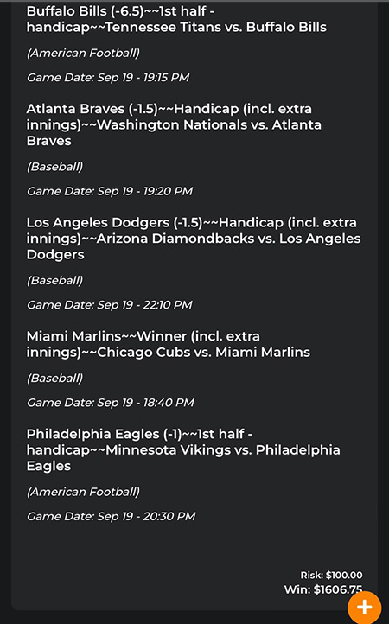The height and width of the screenshot is (624, 389).
Task: Click the Win: $1606.75 payout text
Action: tap(323, 589)
